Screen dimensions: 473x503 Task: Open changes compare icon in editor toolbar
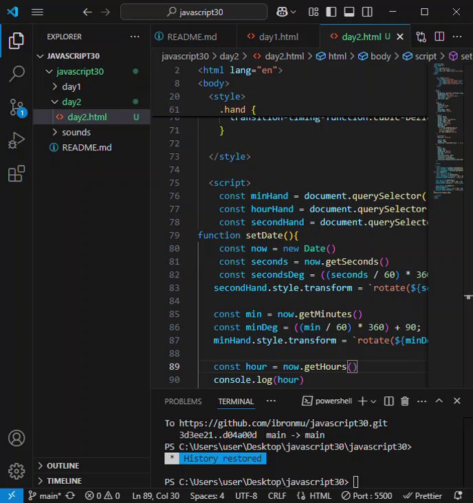coord(421,37)
